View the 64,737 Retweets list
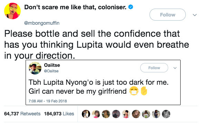The width and height of the screenshot is (202, 125). [22, 114]
